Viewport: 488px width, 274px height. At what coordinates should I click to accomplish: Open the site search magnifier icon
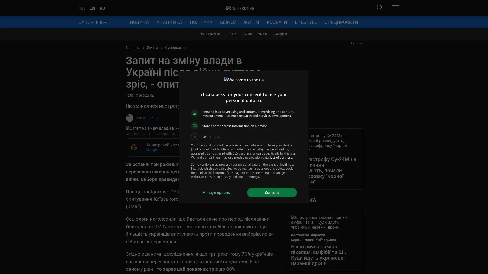coord(380,8)
